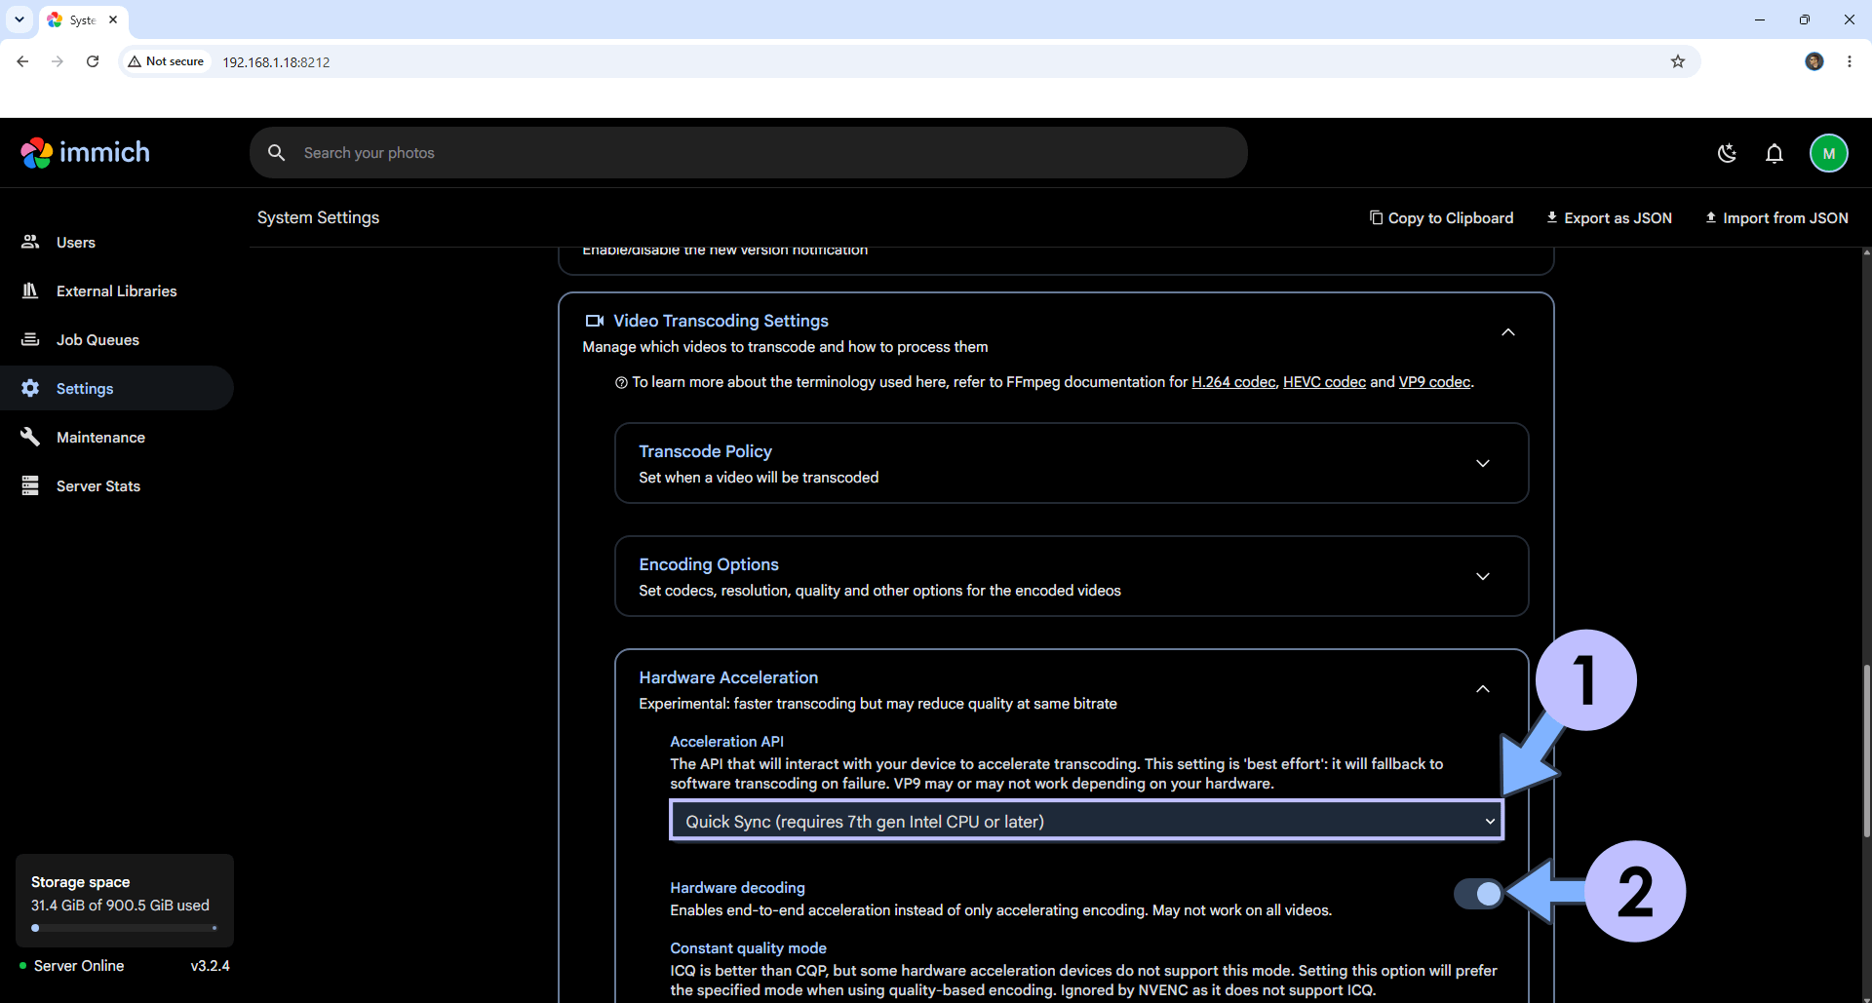This screenshot has width=1872, height=1003.
Task: Click the Search your photos field
Action: (x=749, y=153)
